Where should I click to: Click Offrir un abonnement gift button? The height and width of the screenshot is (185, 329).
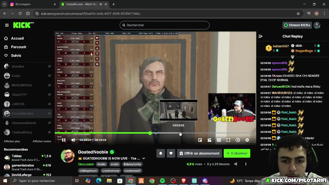[199, 153]
